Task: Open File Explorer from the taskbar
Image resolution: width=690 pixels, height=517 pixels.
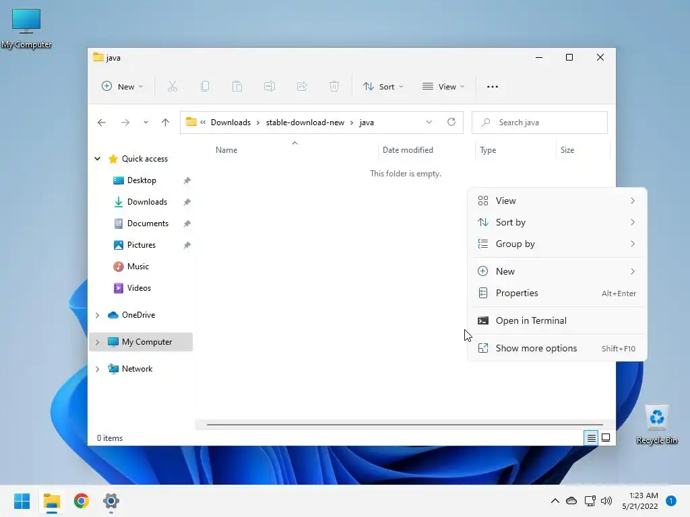Action: [52, 501]
